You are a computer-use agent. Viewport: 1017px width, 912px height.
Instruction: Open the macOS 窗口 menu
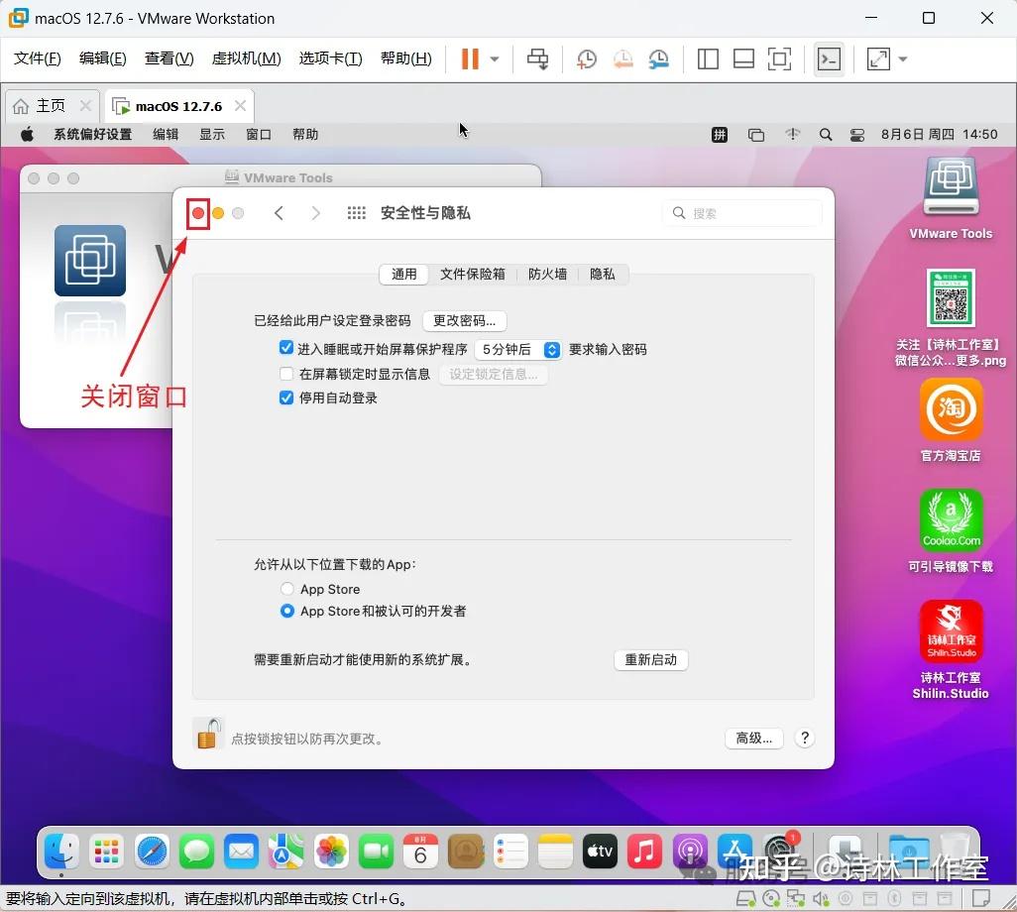[259, 135]
